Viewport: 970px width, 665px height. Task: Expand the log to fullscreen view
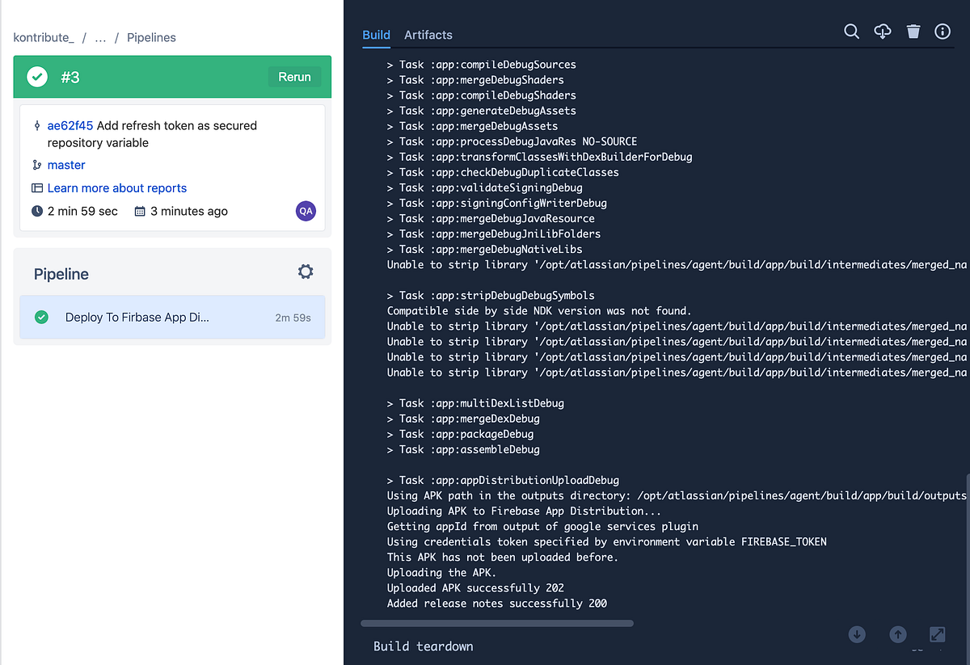tap(936, 636)
